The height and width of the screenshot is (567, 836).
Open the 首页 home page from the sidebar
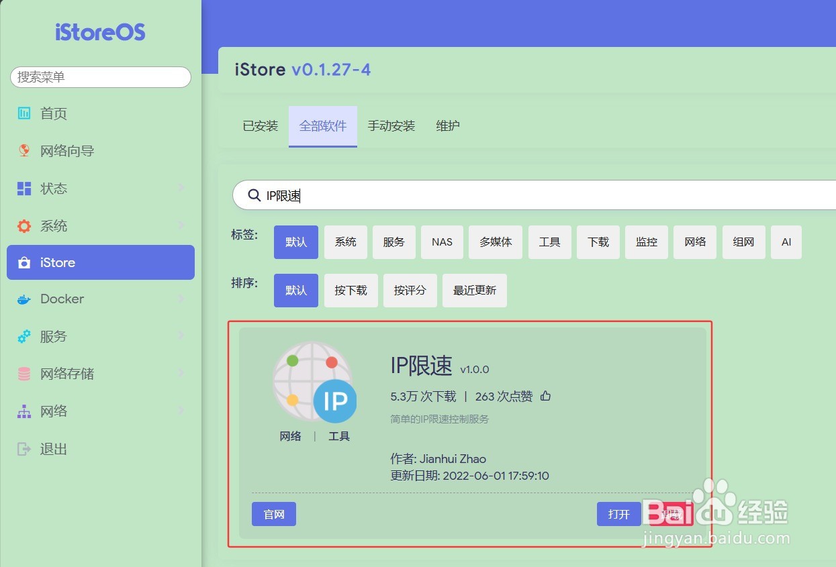53,113
